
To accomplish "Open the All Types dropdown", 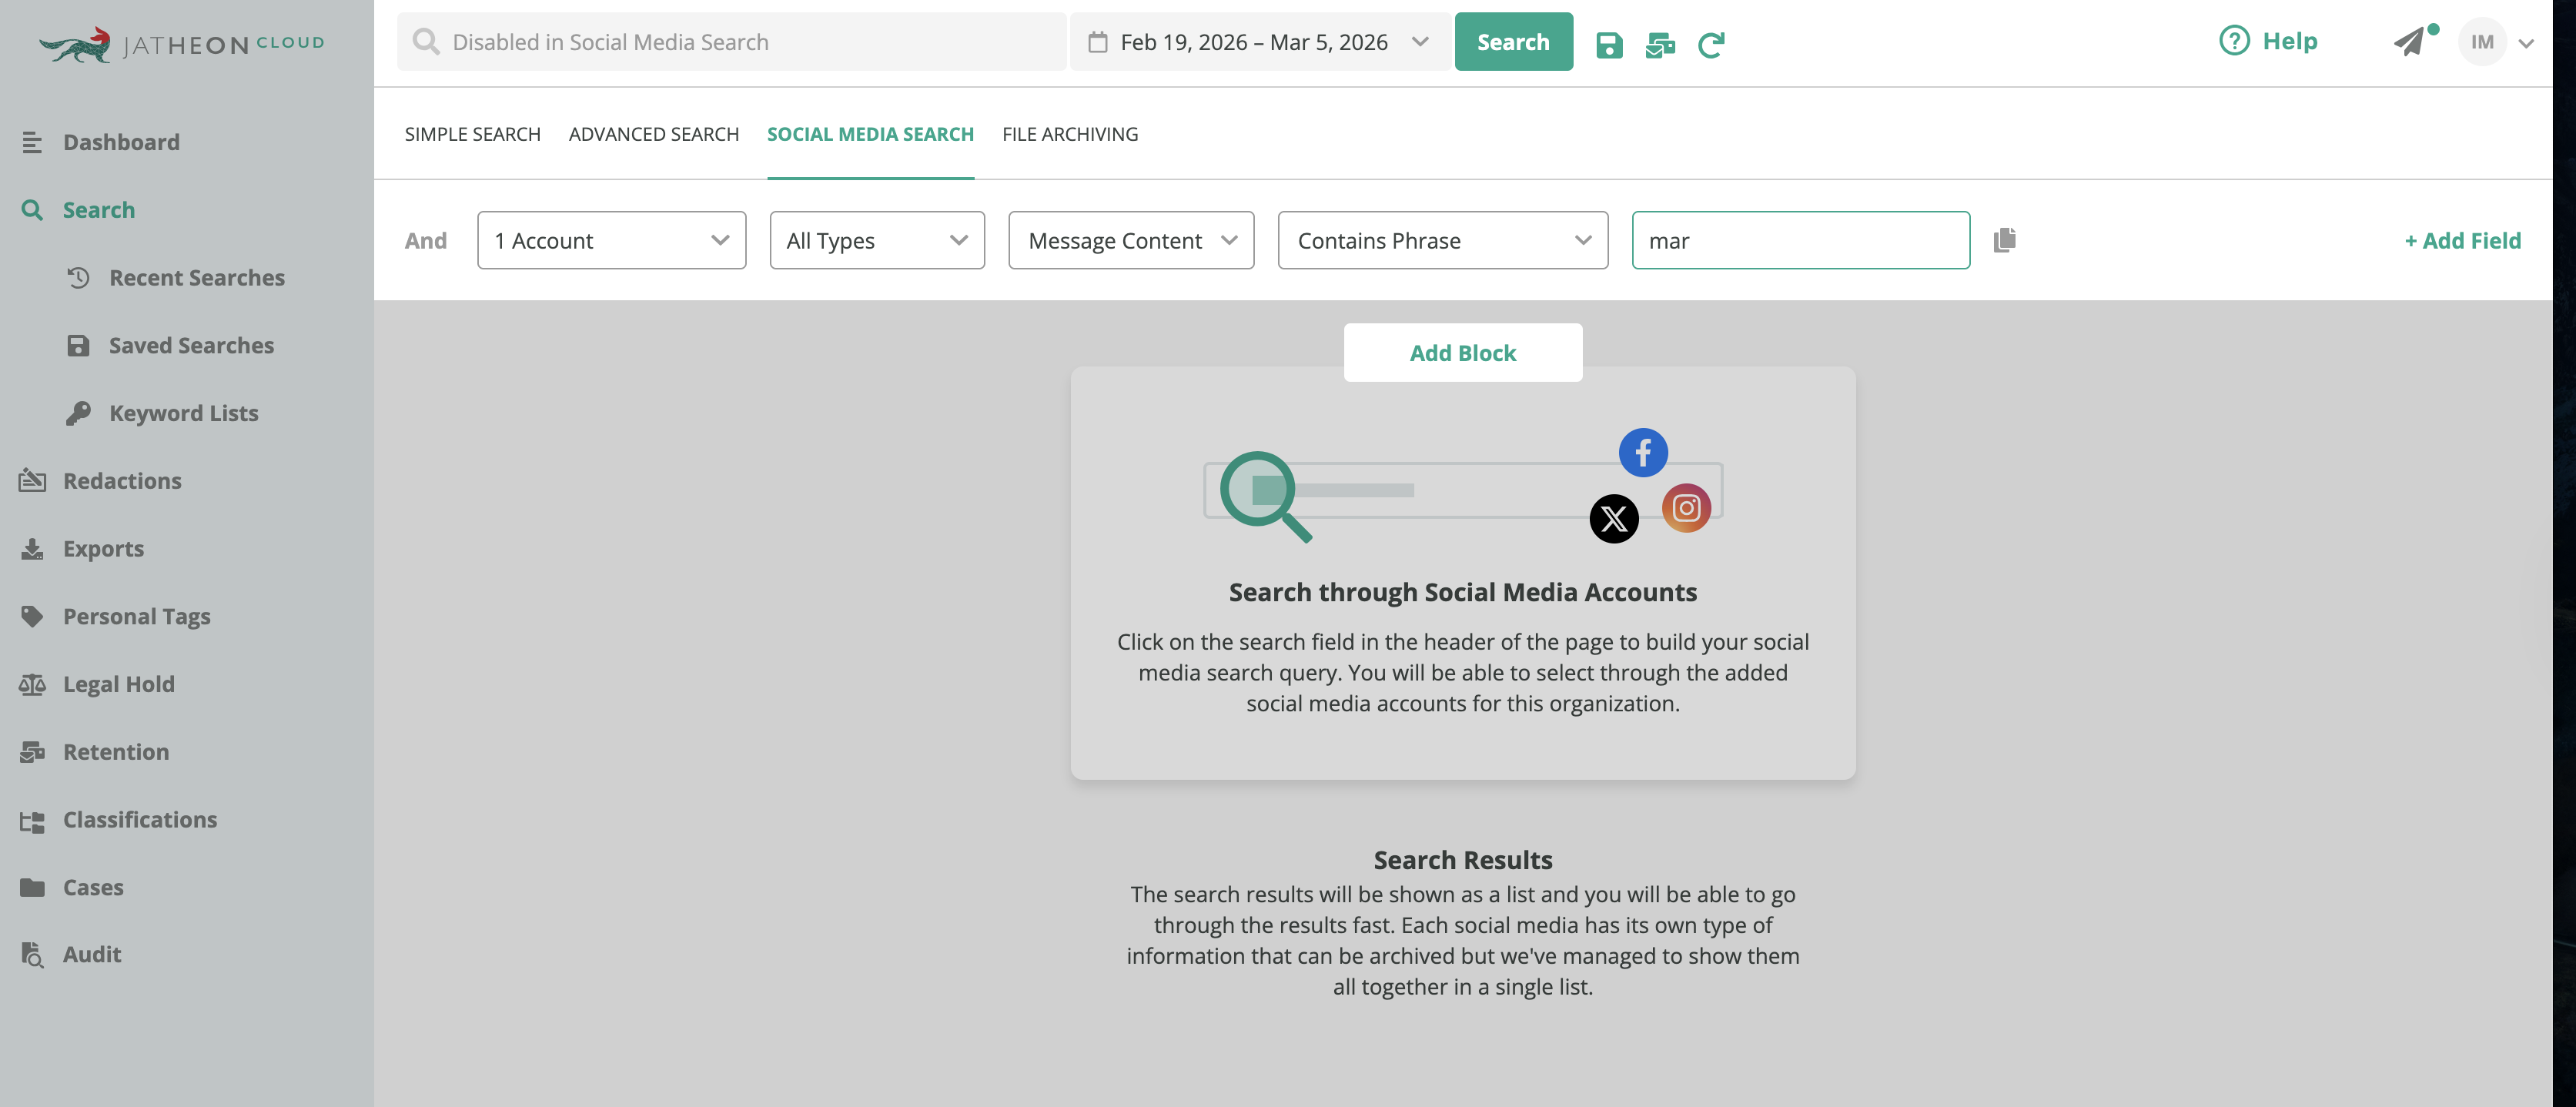I will (877, 240).
